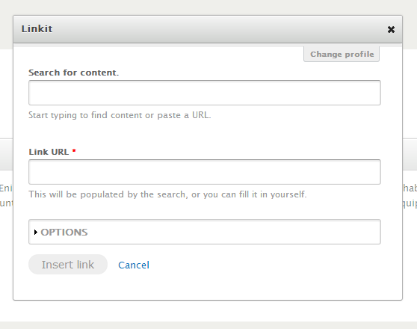Click the partially hidden "hab" text behind dialog
The image size is (417, 329).
[x=410, y=188]
